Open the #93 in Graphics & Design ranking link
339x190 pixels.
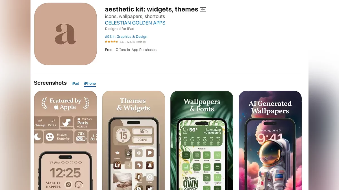tap(126, 37)
